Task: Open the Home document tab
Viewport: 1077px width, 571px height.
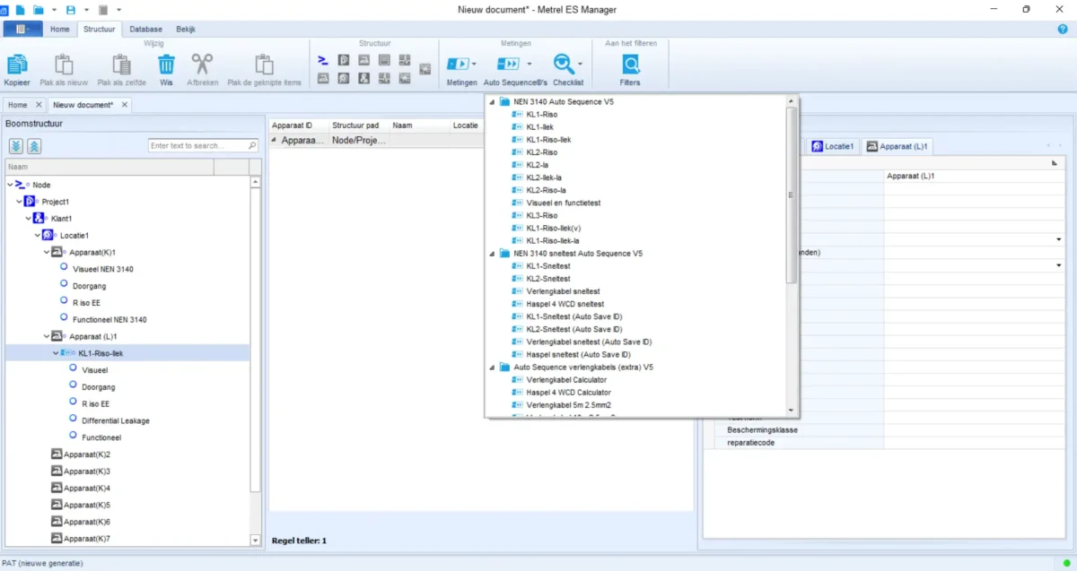Action: [18, 105]
